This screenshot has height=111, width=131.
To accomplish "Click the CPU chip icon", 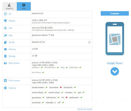I will click(x=5, y=28).
